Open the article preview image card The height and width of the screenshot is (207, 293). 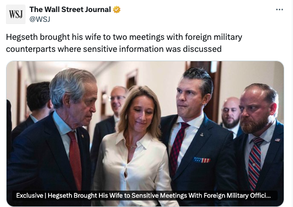point(145,133)
